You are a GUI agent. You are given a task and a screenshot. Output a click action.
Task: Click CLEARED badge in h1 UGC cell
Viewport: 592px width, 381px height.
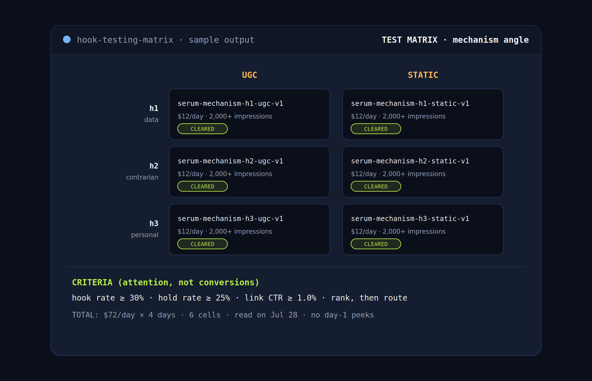[x=202, y=129]
